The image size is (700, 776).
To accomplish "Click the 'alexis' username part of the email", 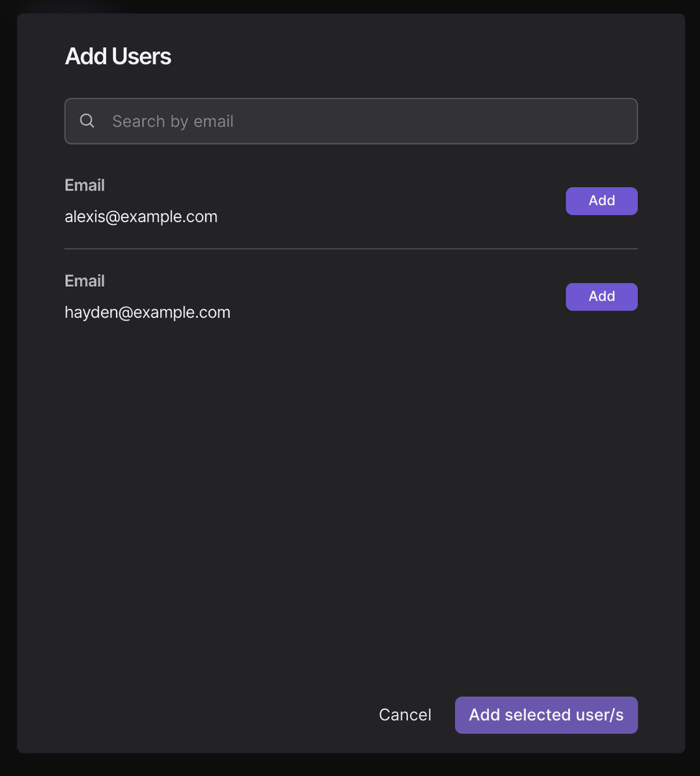I will 85,217.
